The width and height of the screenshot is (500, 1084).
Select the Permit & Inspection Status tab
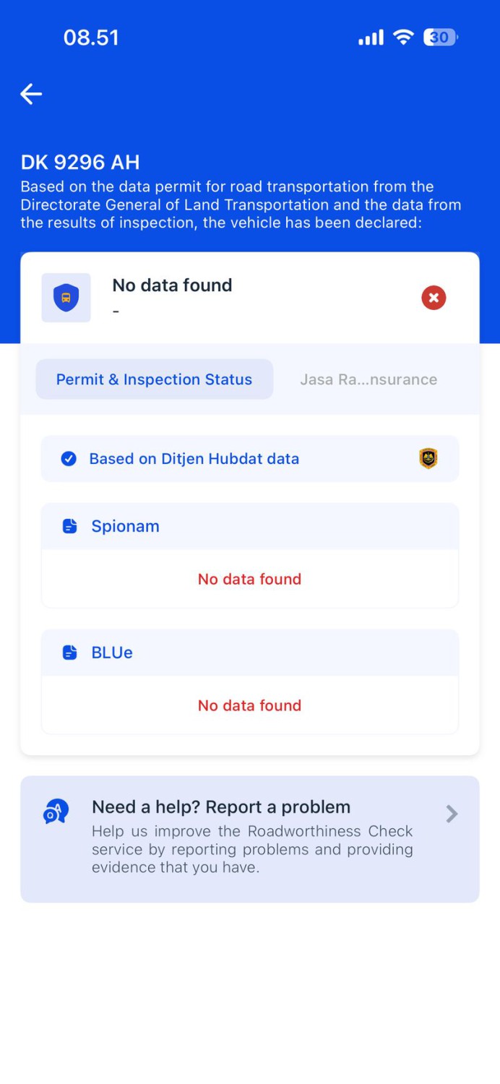[154, 379]
